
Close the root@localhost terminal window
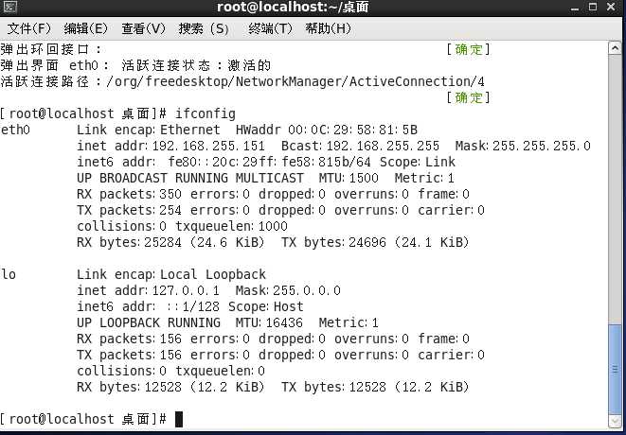point(613,8)
